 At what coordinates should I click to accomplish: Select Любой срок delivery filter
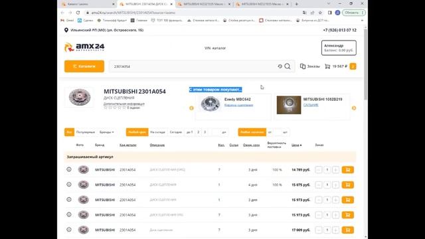pyautogui.click(x=137, y=132)
